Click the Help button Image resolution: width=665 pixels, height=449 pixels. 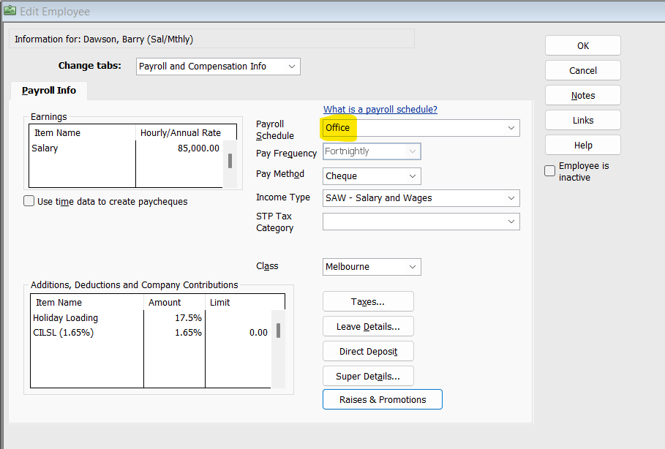tap(583, 145)
